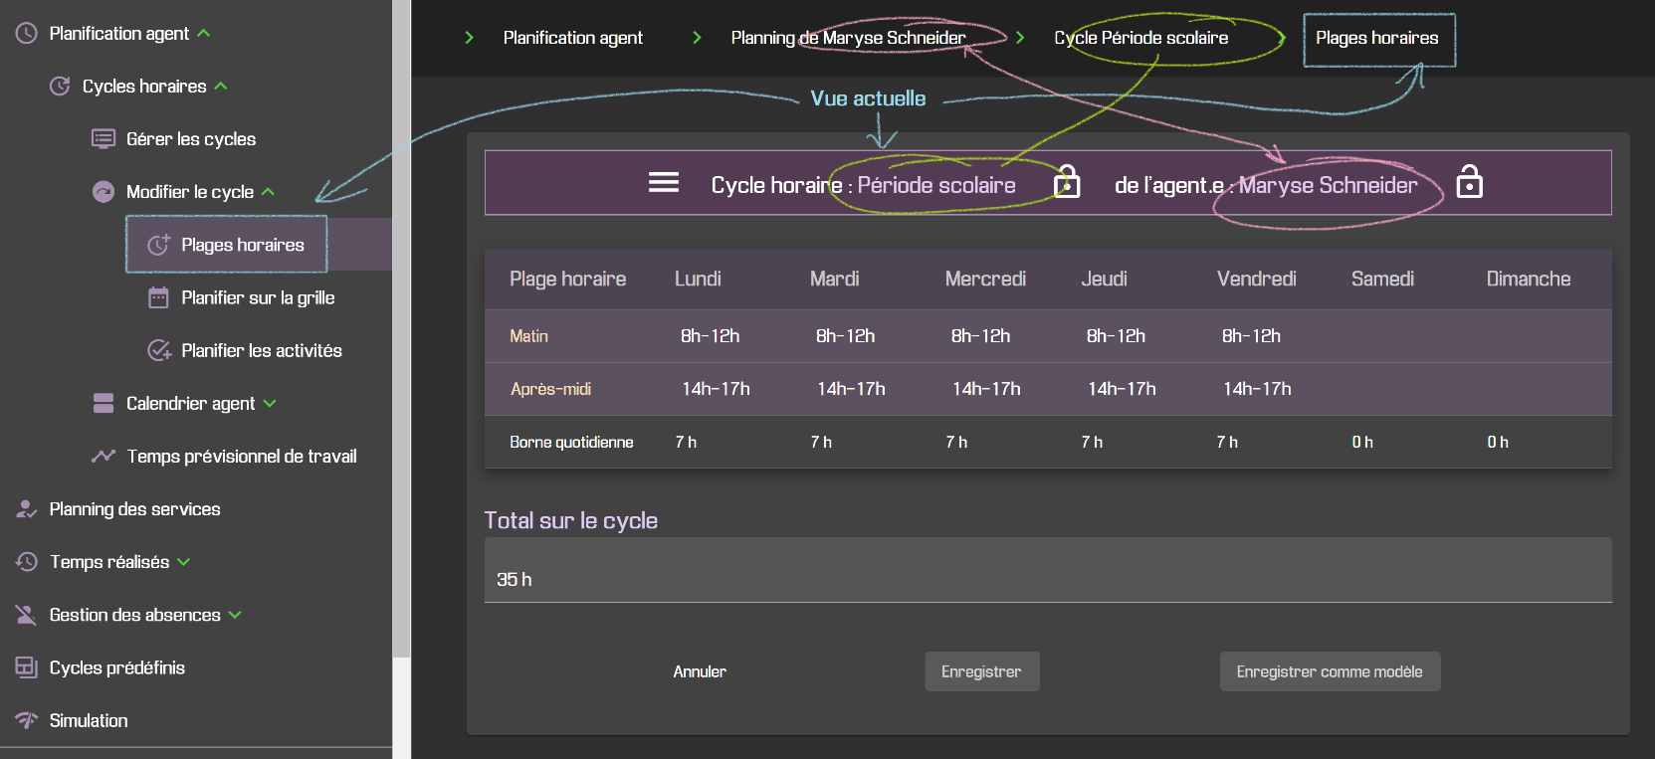Go to Cycle Période scolaire breadcrumb
The width and height of the screenshot is (1655, 759).
[1141, 38]
